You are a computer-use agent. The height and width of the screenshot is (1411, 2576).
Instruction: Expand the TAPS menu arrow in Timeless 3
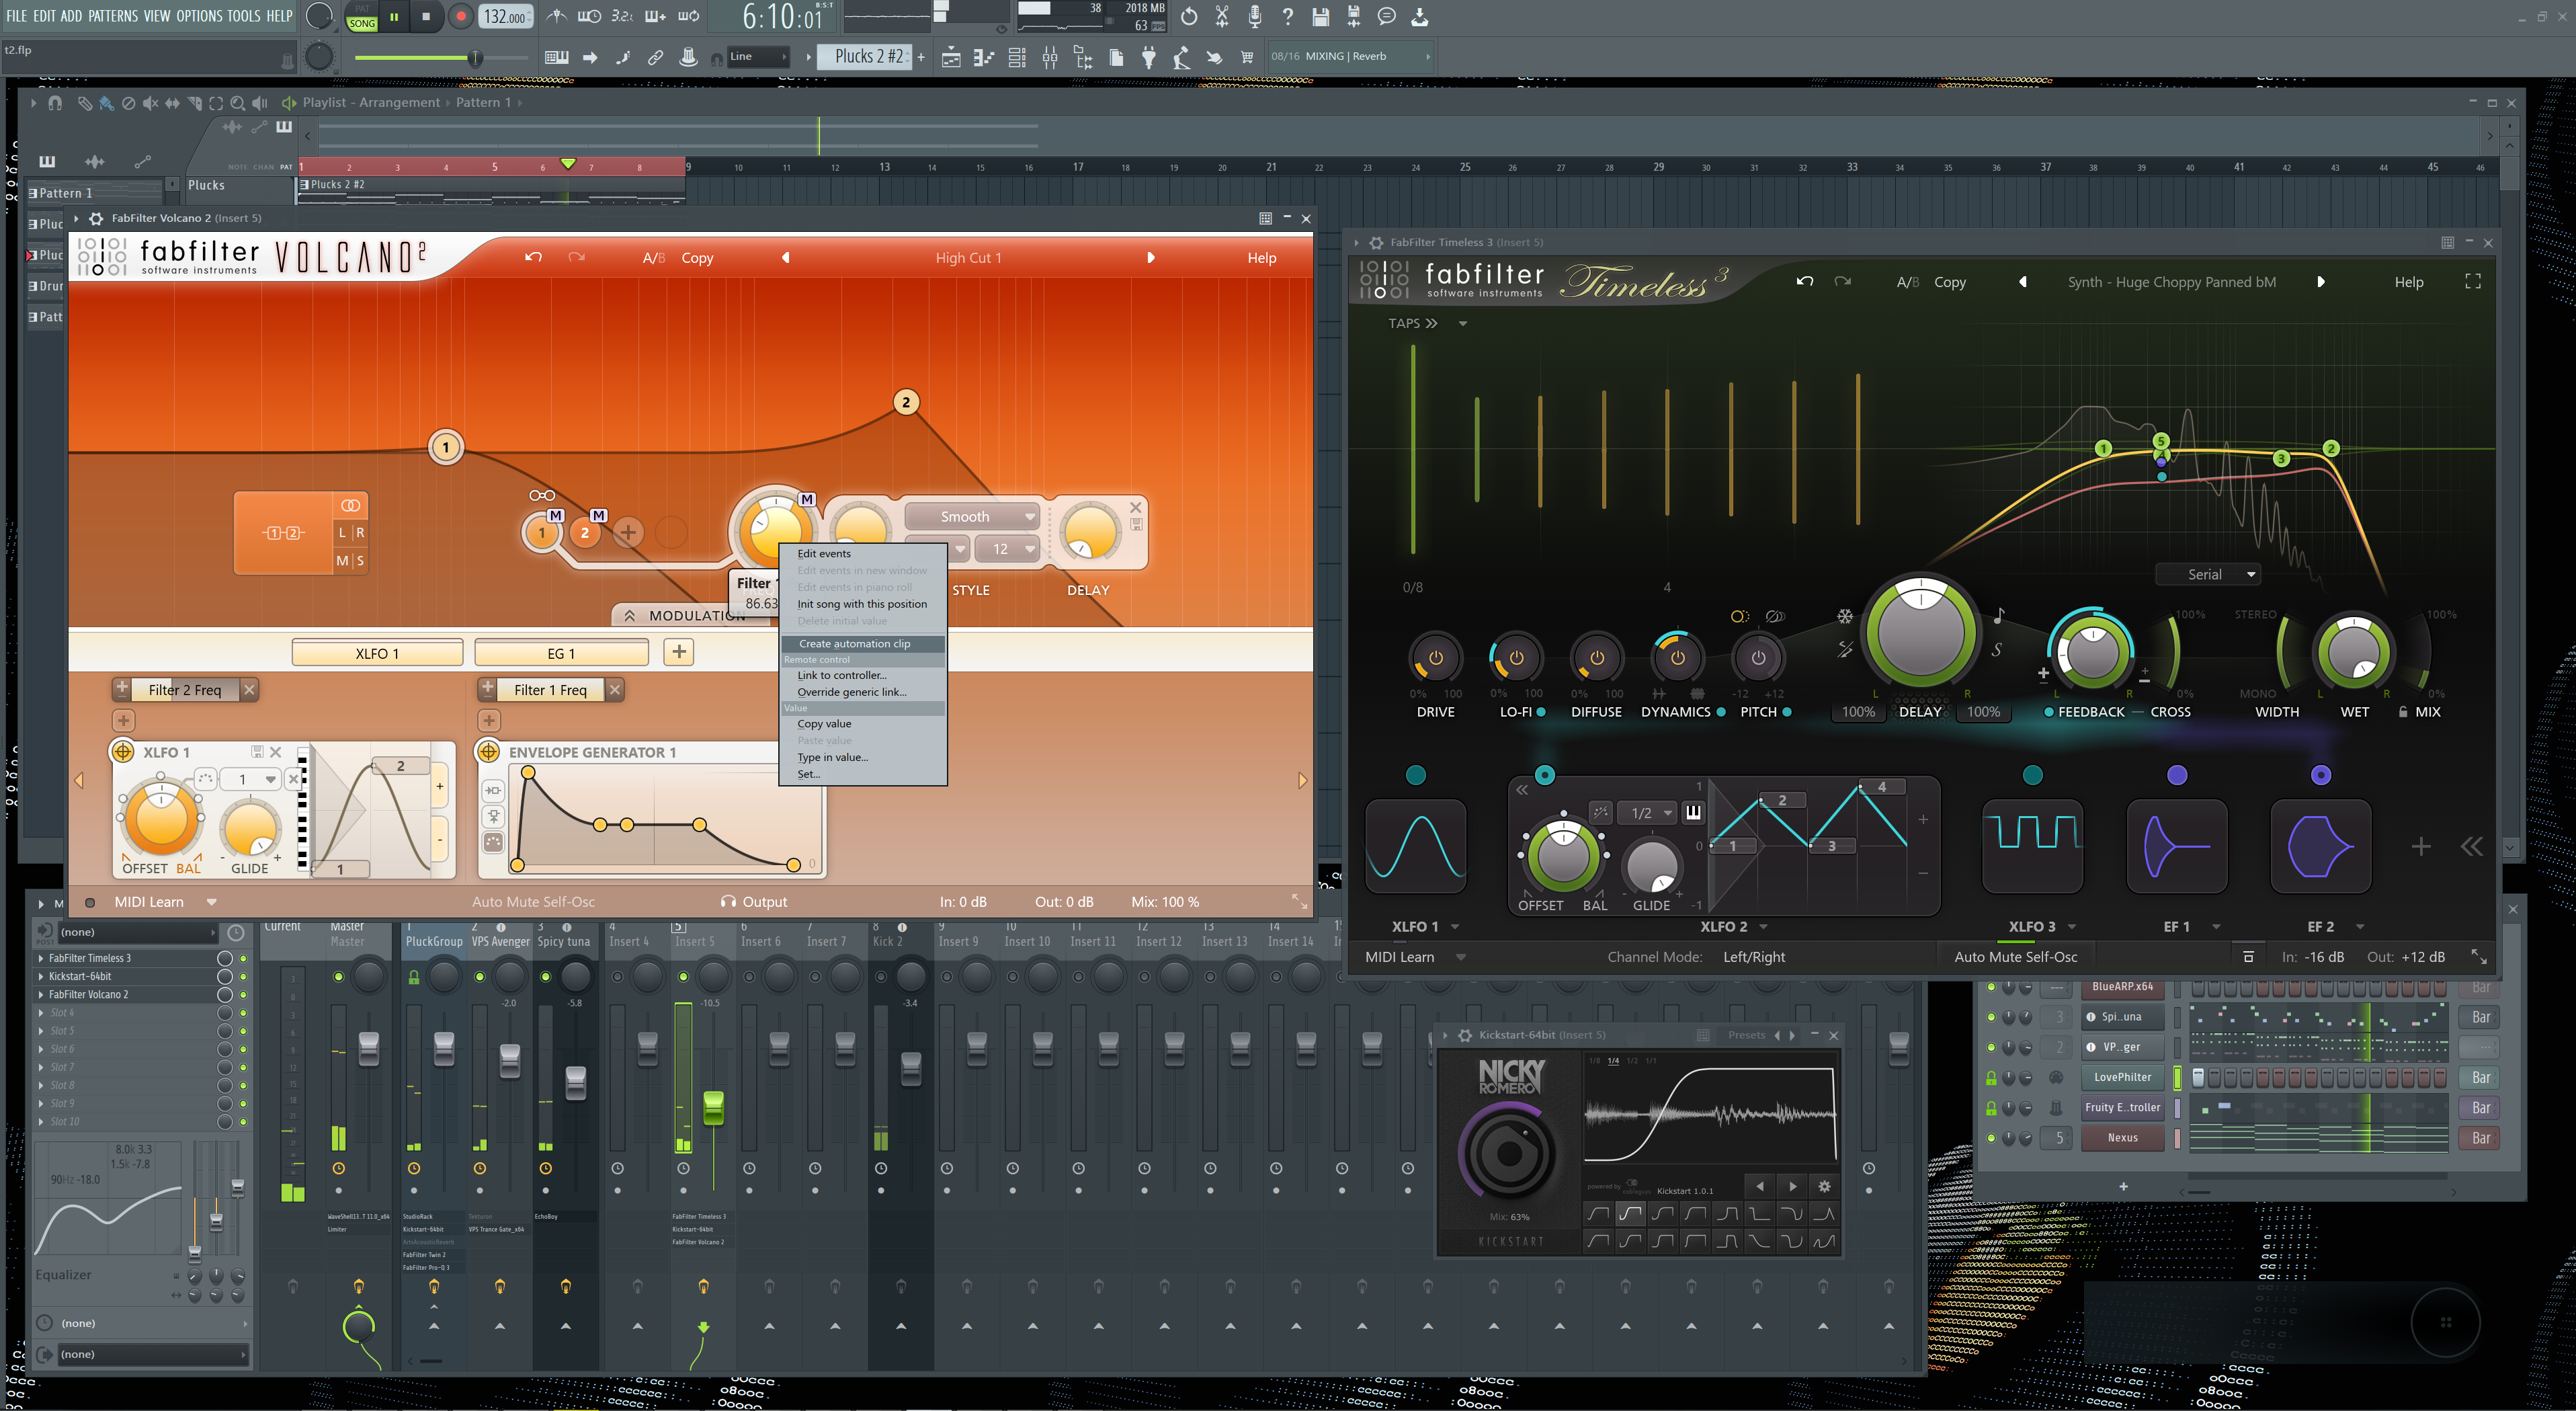(1463, 324)
